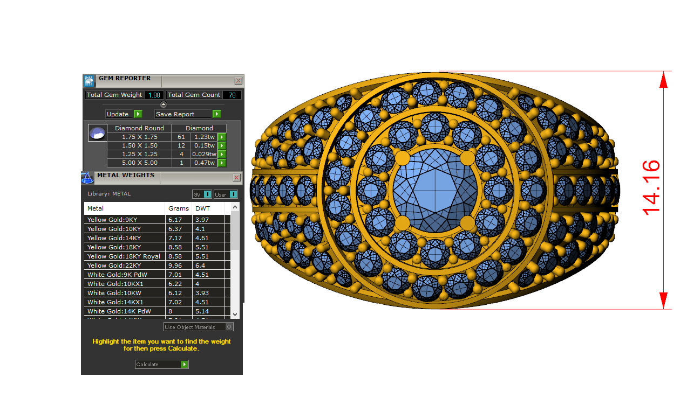This screenshot has height=405, width=687.
Task: Select Yellow Gold:18KY row
Action: click(x=125, y=247)
